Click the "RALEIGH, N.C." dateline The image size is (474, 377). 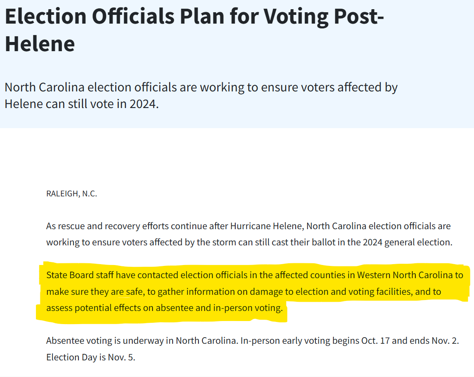coord(72,194)
